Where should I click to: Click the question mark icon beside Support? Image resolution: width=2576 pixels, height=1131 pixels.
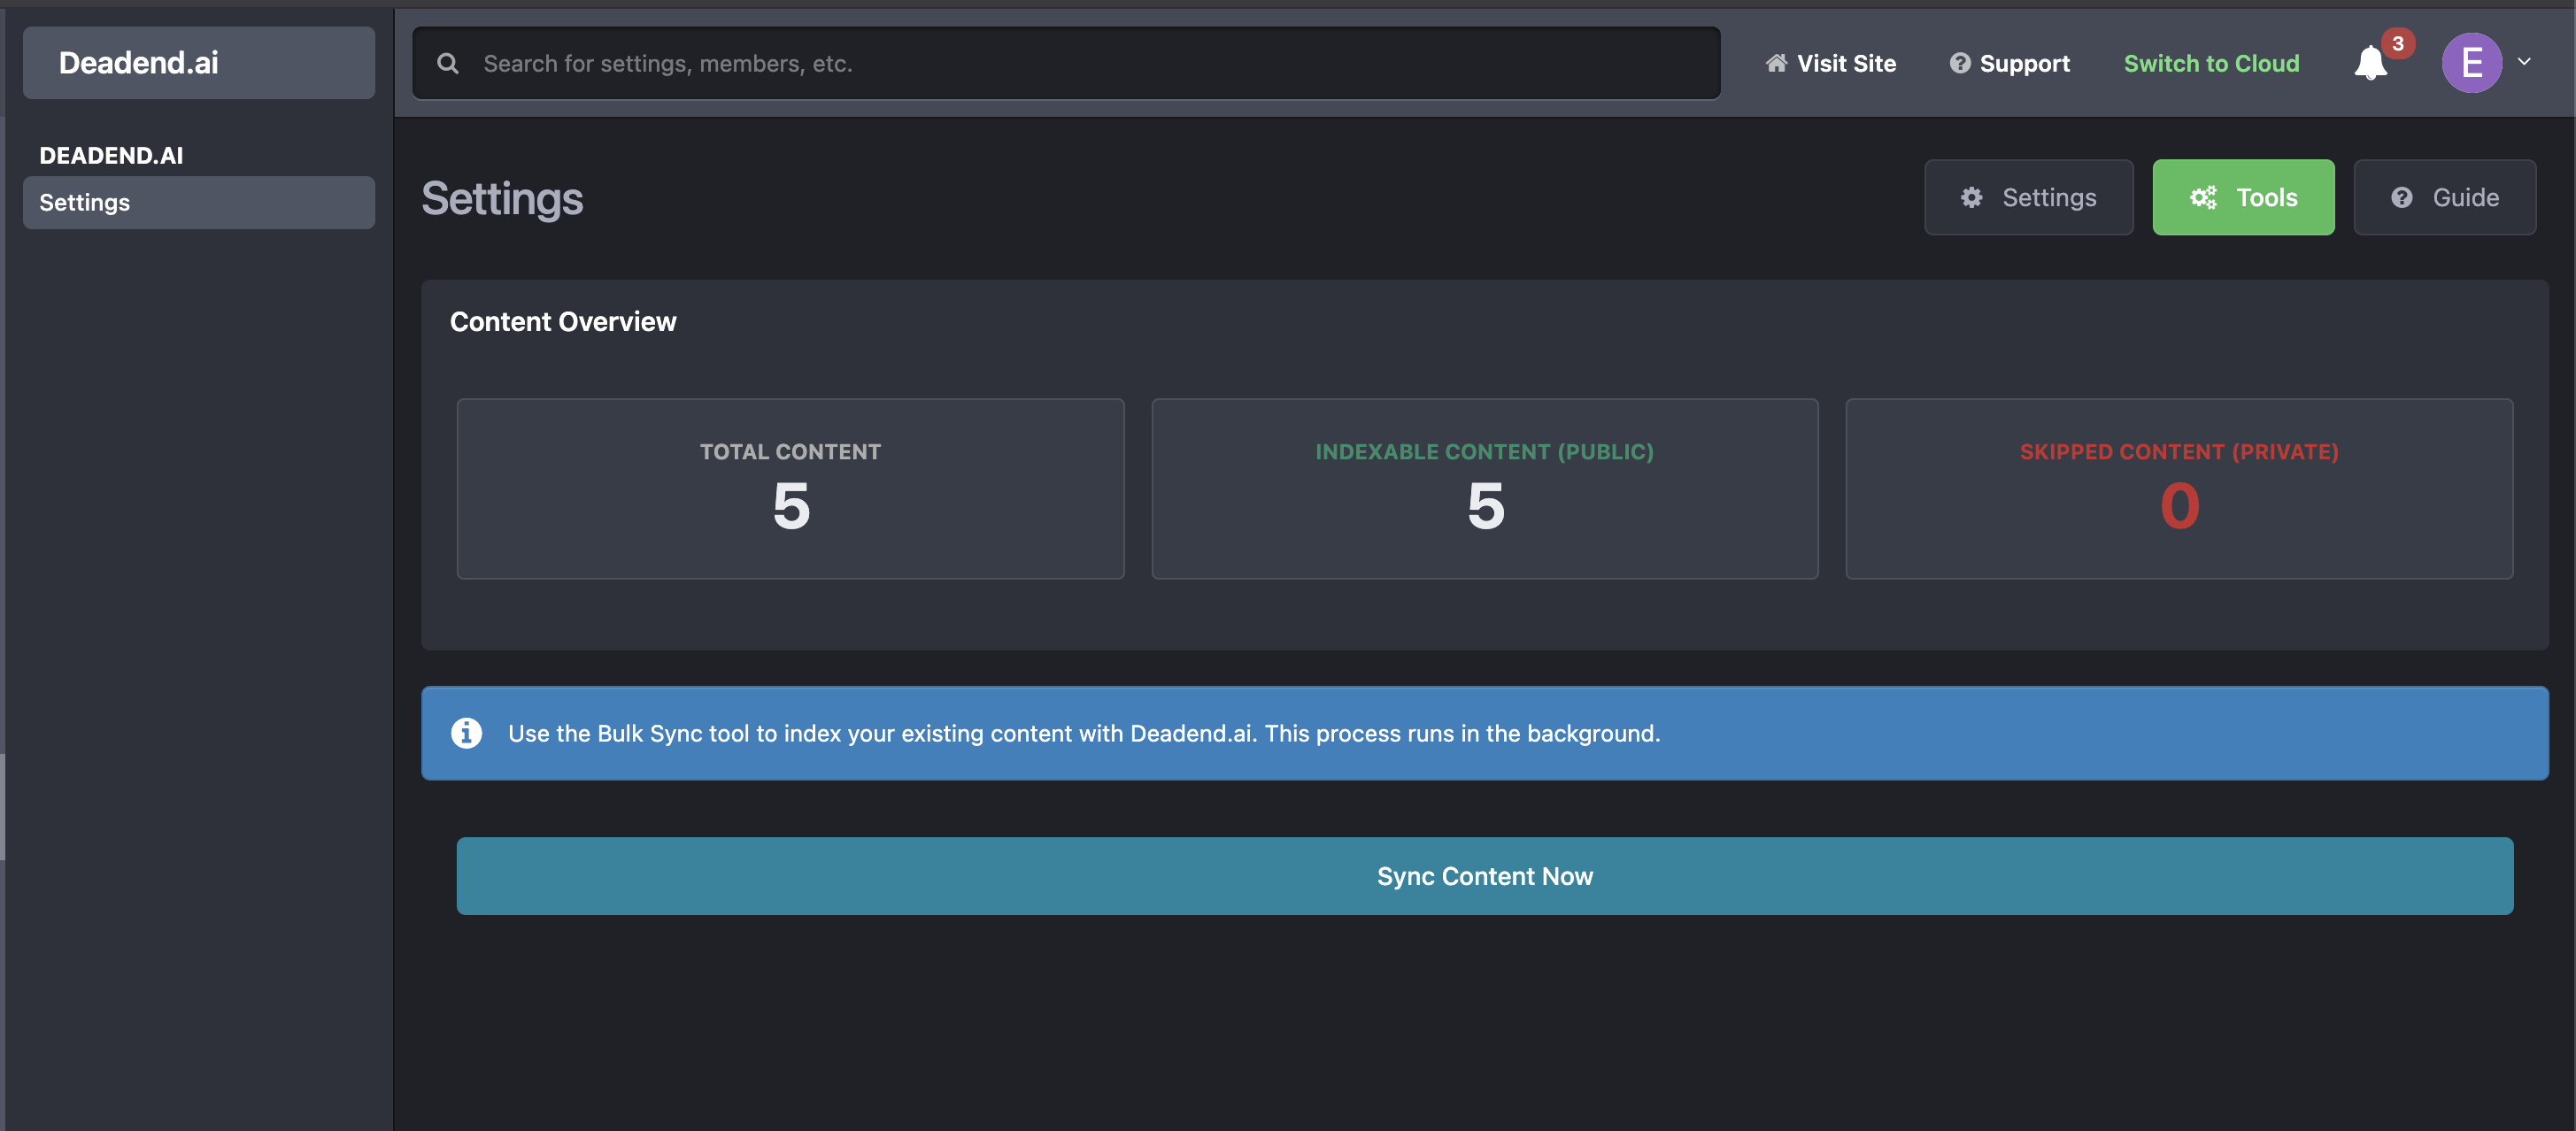pos(1958,62)
